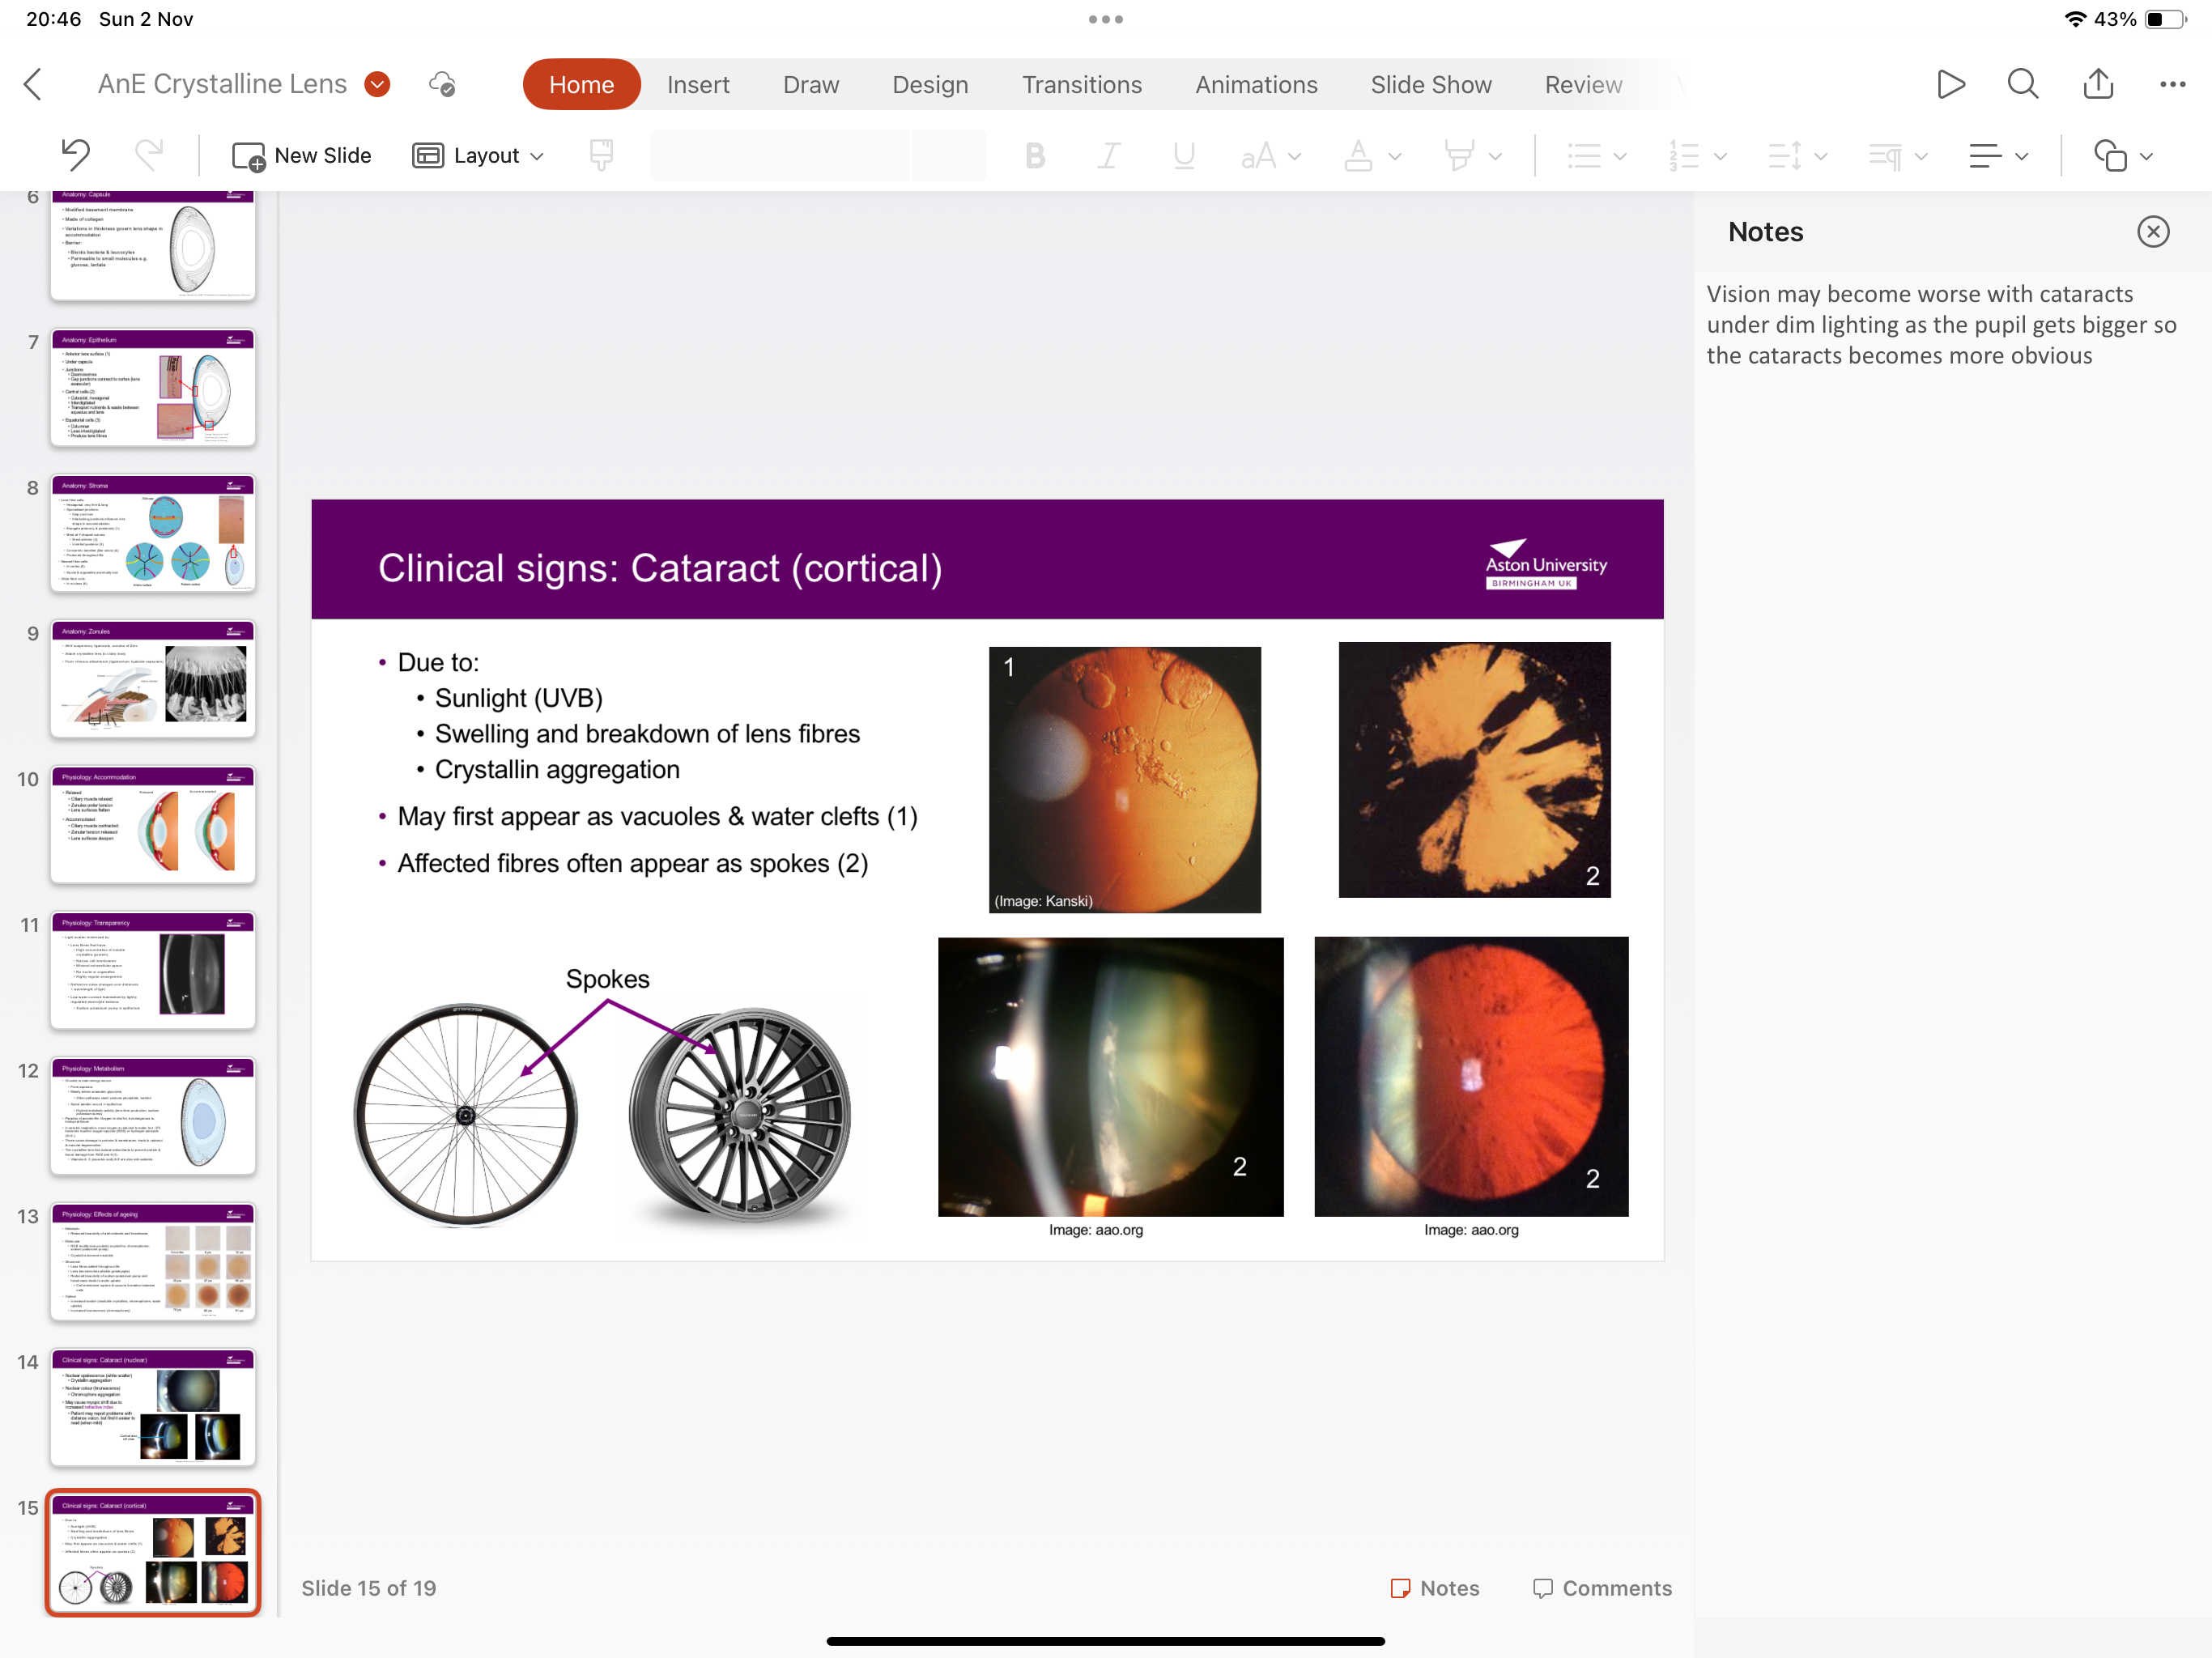This screenshot has height=1658, width=2212.
Task: Select slide 14 thumbnail in the sidebar
Action: pos(152,1408)
